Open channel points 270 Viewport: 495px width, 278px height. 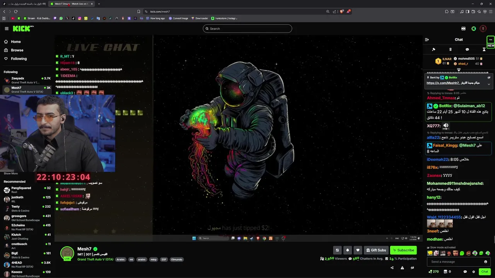tap(434, 271)
